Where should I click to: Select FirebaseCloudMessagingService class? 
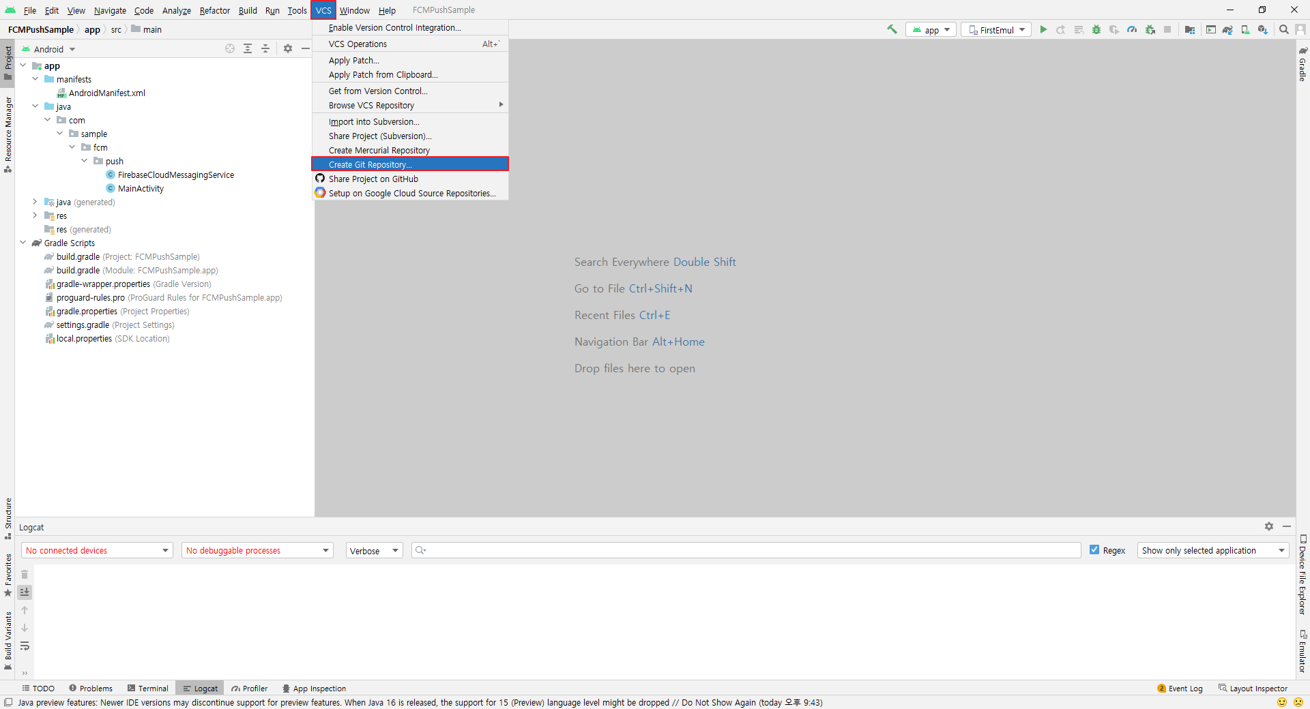[175, 175]
